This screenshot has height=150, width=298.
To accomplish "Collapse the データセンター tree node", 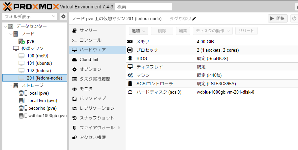I will point(5,26).
